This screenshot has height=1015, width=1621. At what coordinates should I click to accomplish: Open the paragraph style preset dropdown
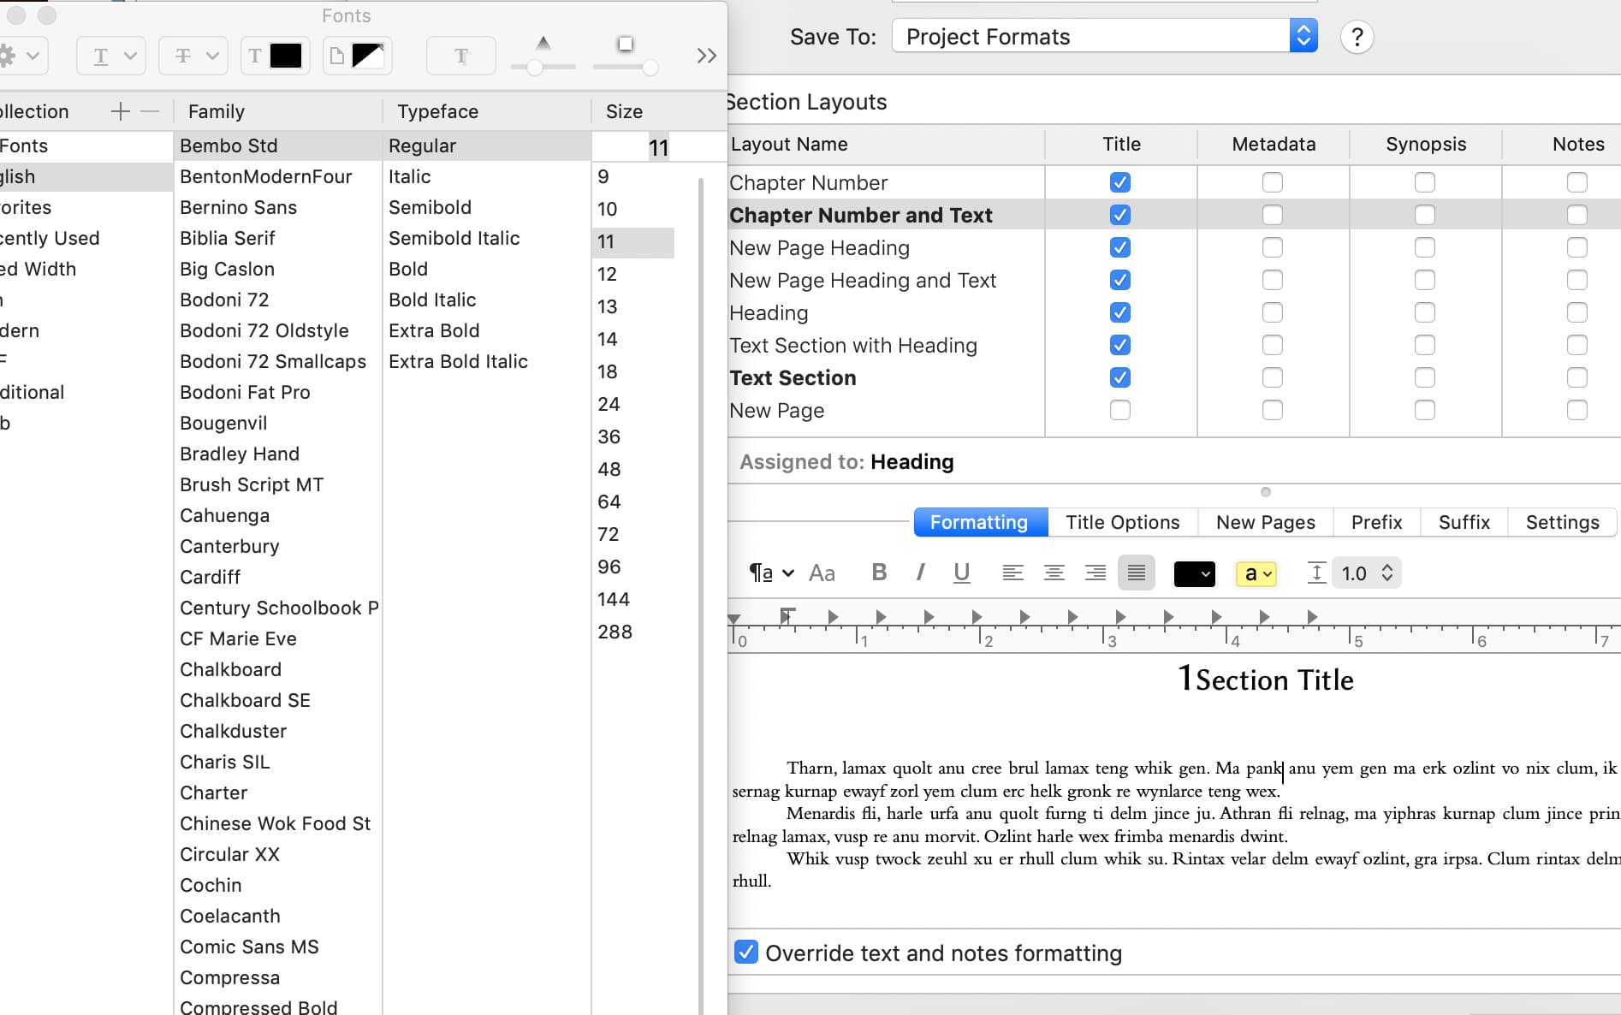click(771, 573)
